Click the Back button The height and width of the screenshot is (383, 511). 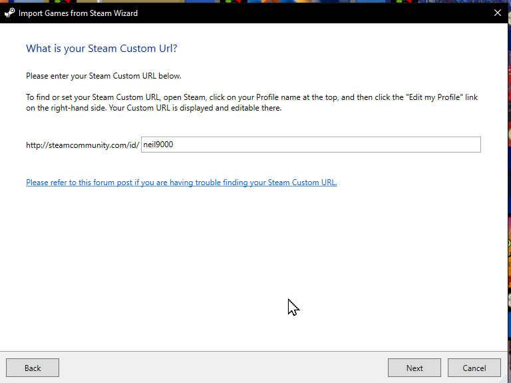33,368
